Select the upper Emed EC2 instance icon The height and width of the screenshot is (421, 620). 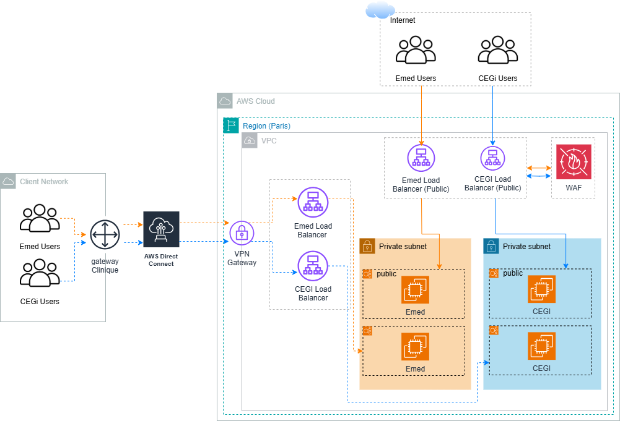(x=415, y=289)
